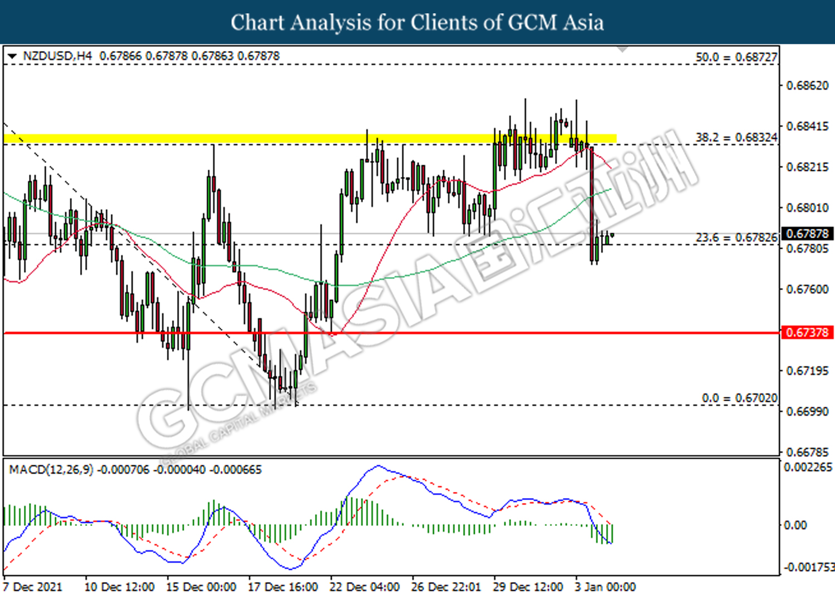This screenshot has width=835, height=596.
Task: Click the 0.68215 price axis value
Action: pos(807,167)
